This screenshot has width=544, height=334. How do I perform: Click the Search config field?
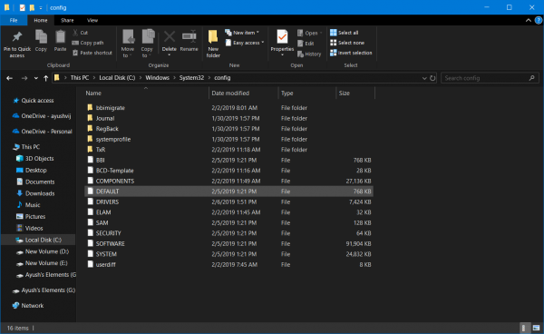tap(490, 78)
